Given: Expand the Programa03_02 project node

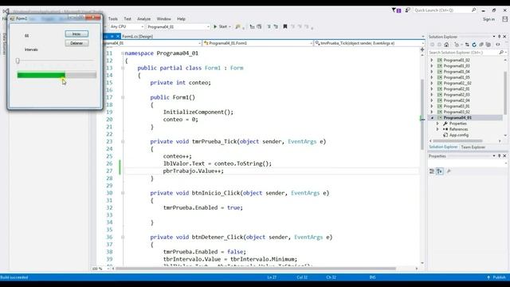Looking at the screenshot, I should [x=432, y=112].
